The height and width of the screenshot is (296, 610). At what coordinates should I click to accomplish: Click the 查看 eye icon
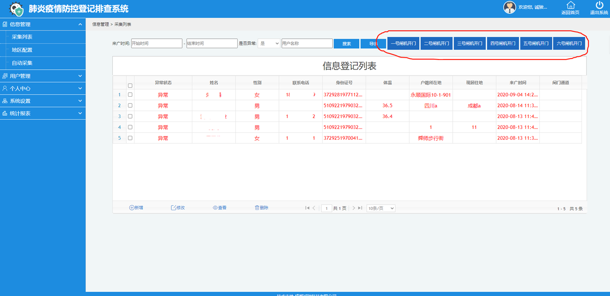pos(215,208)
